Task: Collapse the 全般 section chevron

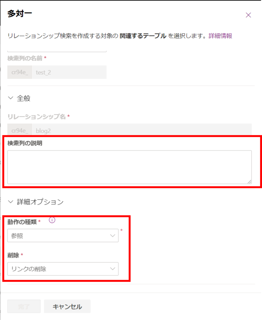Action: (12, 98)
